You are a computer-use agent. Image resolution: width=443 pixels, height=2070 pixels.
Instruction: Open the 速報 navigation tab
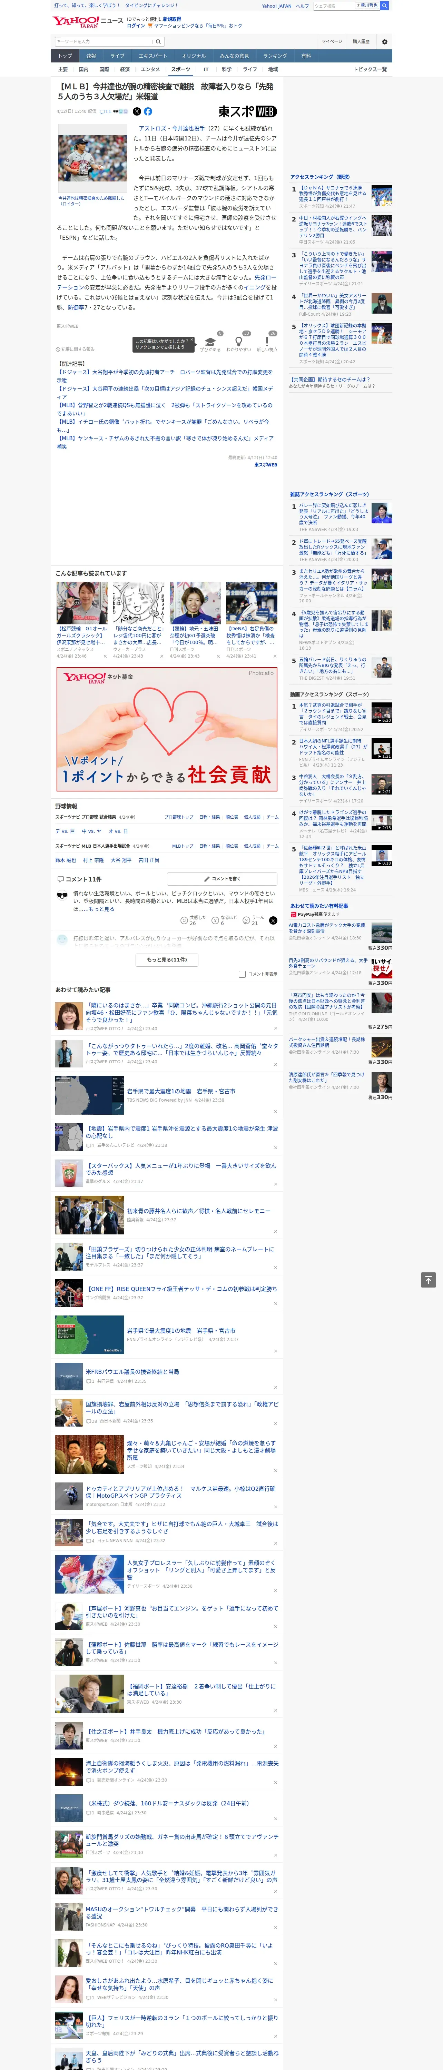point(91,56)
